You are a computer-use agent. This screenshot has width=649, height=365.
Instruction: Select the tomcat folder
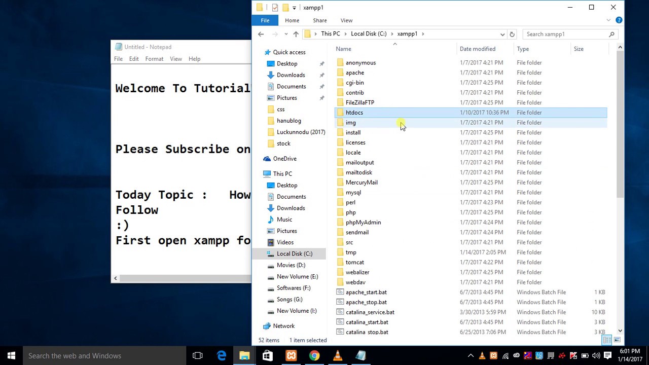coord(355,262)
